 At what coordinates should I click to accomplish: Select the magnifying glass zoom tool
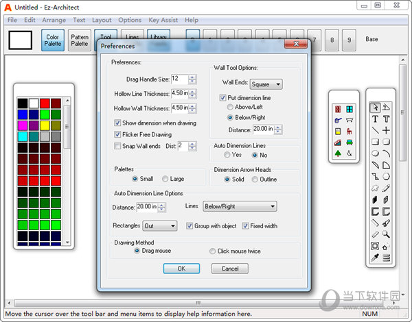(x=386, y=234)
